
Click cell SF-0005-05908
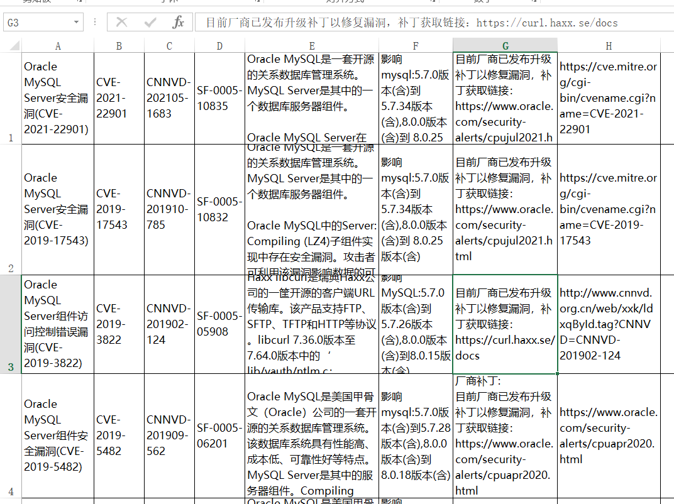click(x=219, y=324)
